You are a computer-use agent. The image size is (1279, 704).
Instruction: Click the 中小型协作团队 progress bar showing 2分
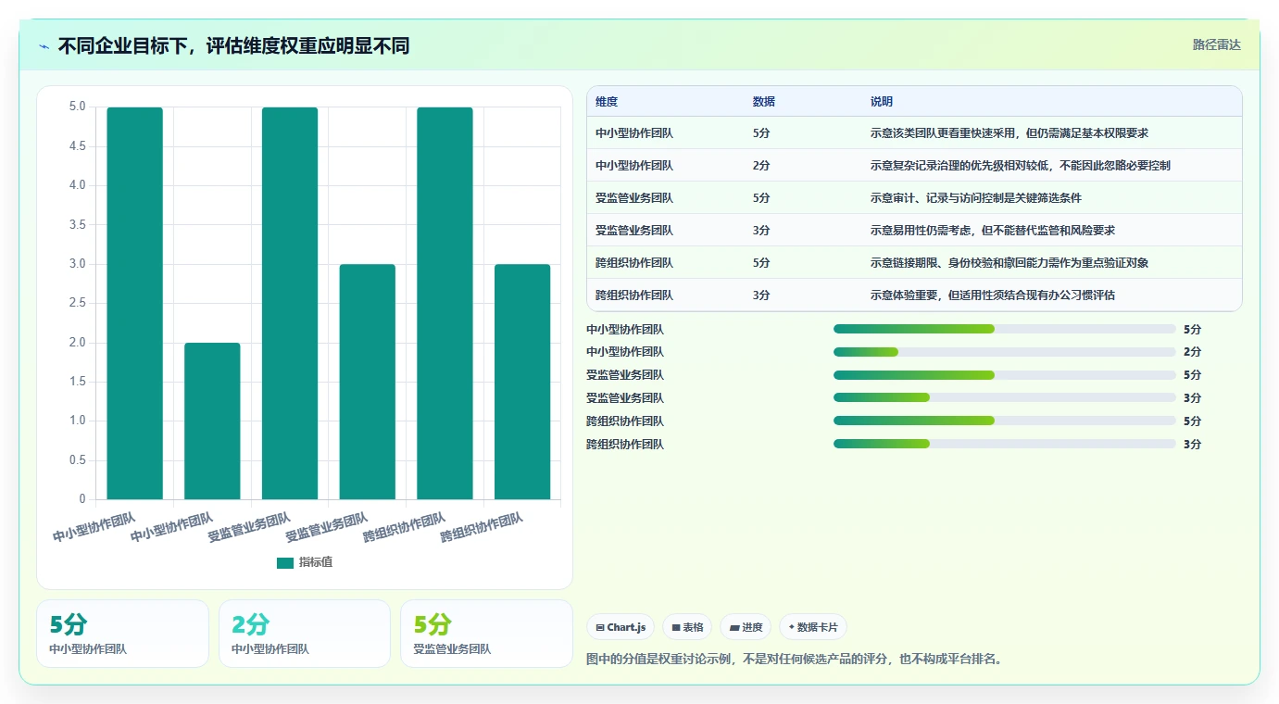tap(1005, 352)
